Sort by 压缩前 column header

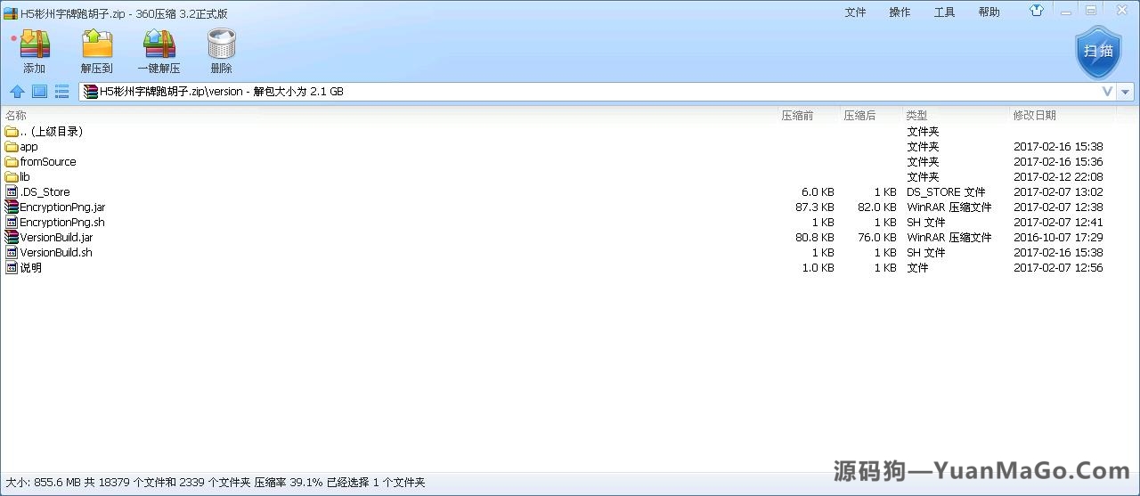click(797, 115)
